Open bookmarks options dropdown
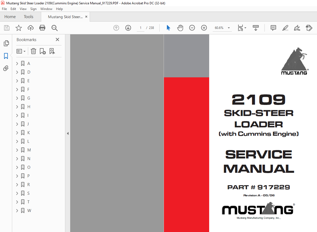The height and width of the screenshot is (232, 317). (21, 51)
